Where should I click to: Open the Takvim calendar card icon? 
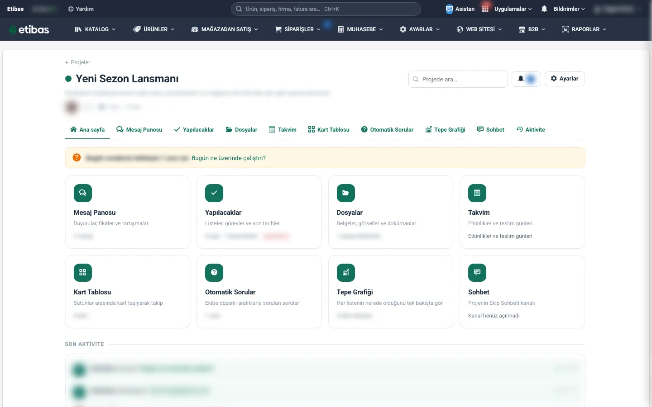coord(477,193)
